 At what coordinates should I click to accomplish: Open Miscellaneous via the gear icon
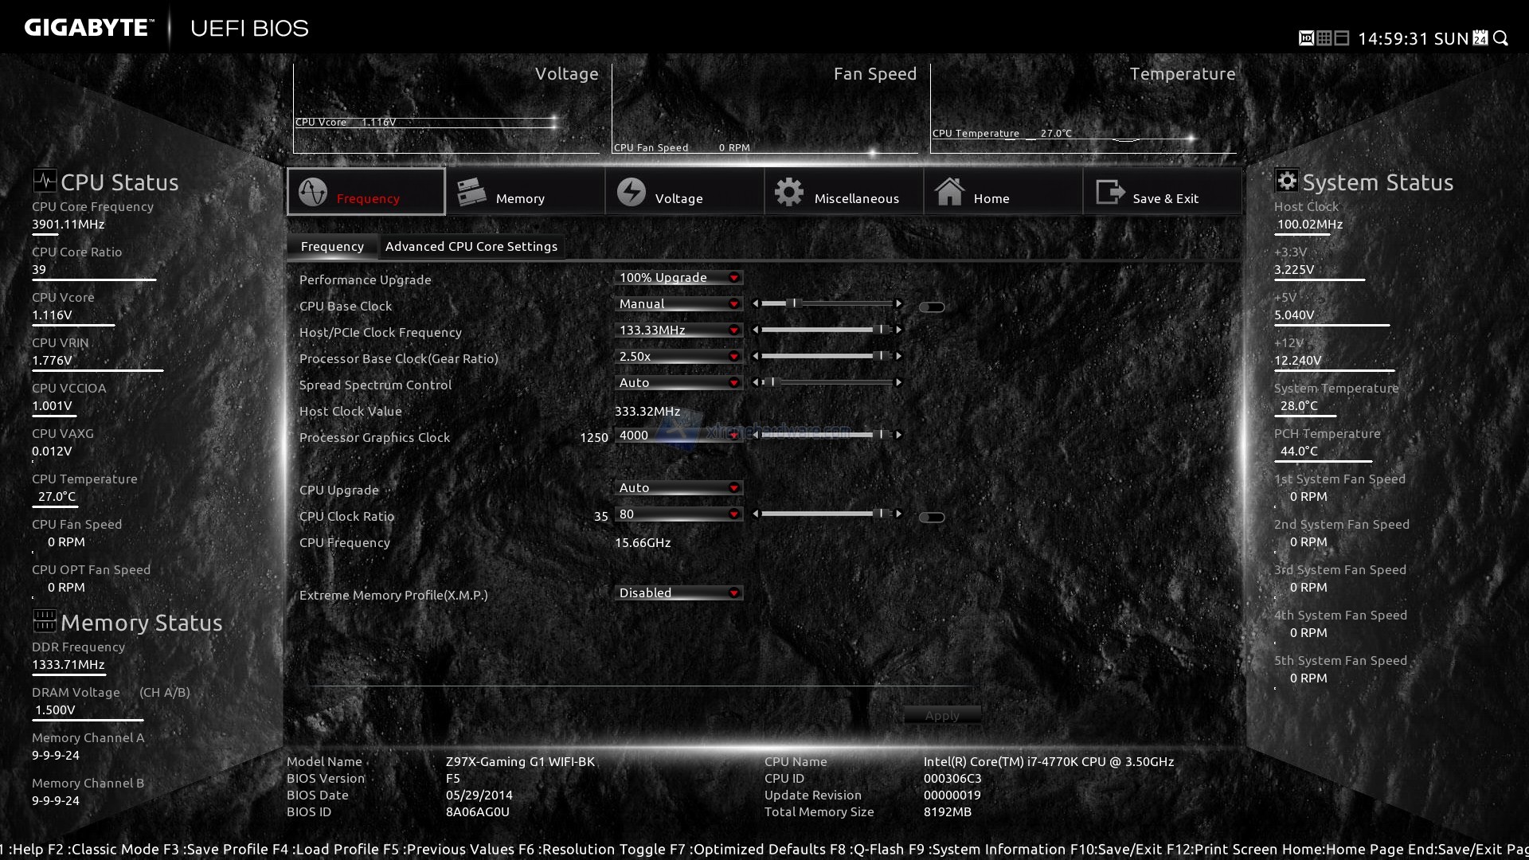coord(789,192)
